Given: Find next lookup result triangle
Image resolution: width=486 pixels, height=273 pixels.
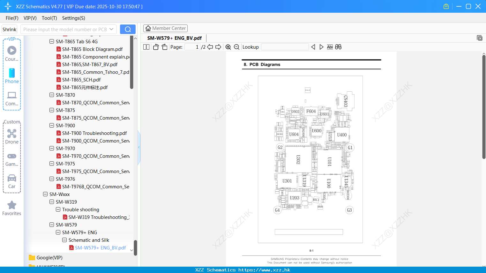Looking at the screenshot, I should 321,47.
